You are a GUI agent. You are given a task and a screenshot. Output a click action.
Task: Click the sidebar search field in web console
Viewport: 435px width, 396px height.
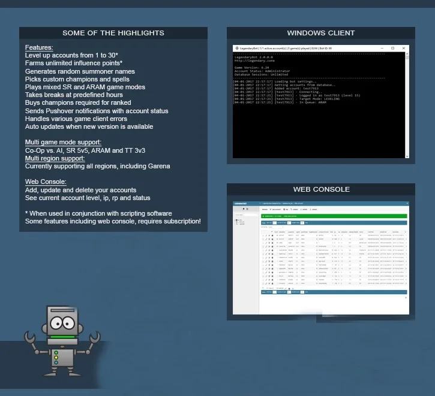pos(247,215)
